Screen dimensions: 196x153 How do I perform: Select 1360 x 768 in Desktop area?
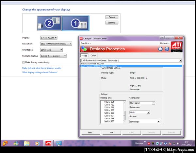109,118
